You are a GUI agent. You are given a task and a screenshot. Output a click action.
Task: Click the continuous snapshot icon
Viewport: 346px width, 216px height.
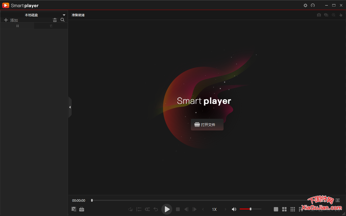click(x=326, y=15)
